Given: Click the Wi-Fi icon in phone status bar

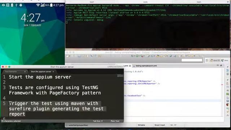Looking at the screenshot, I should point(38,5).
